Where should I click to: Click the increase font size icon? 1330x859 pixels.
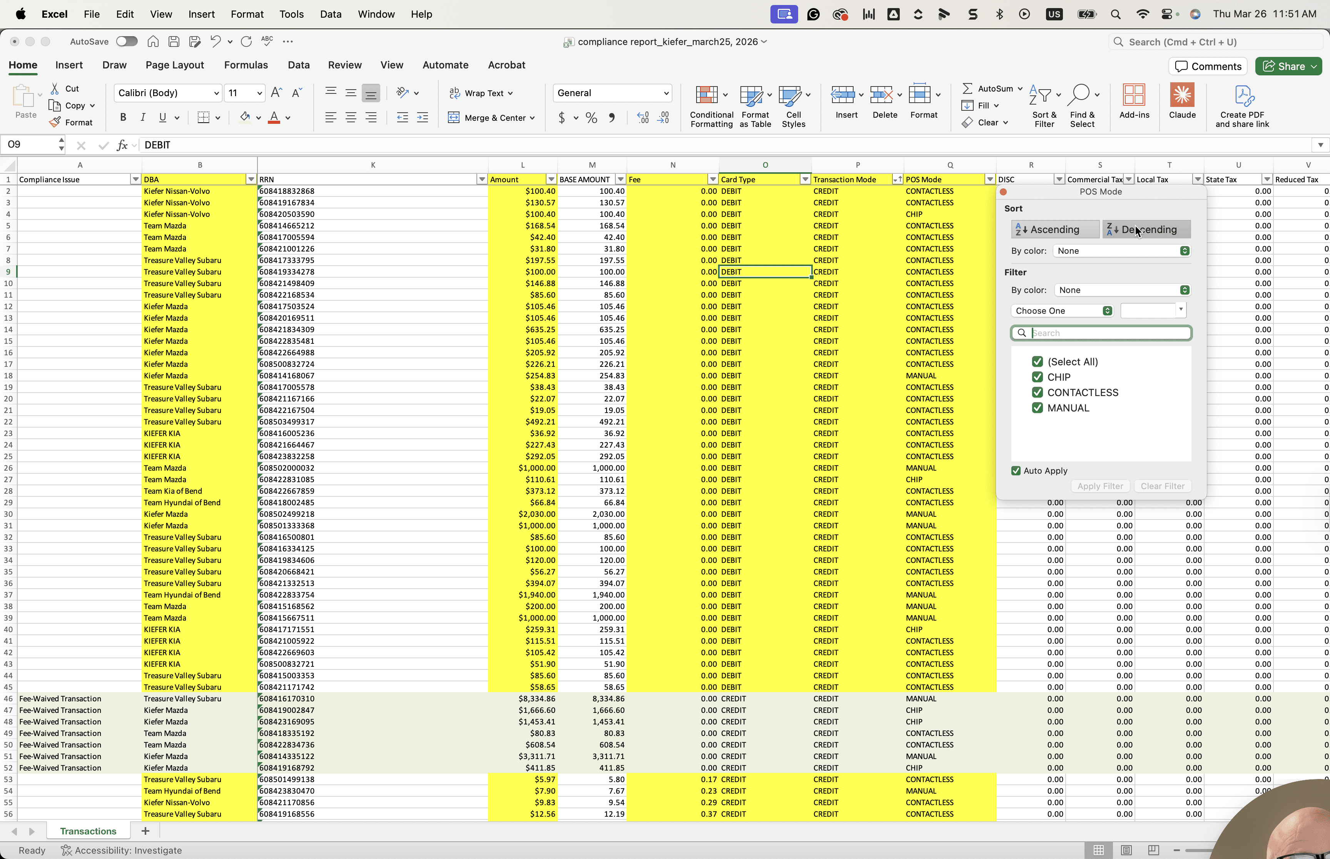(276, 93)
